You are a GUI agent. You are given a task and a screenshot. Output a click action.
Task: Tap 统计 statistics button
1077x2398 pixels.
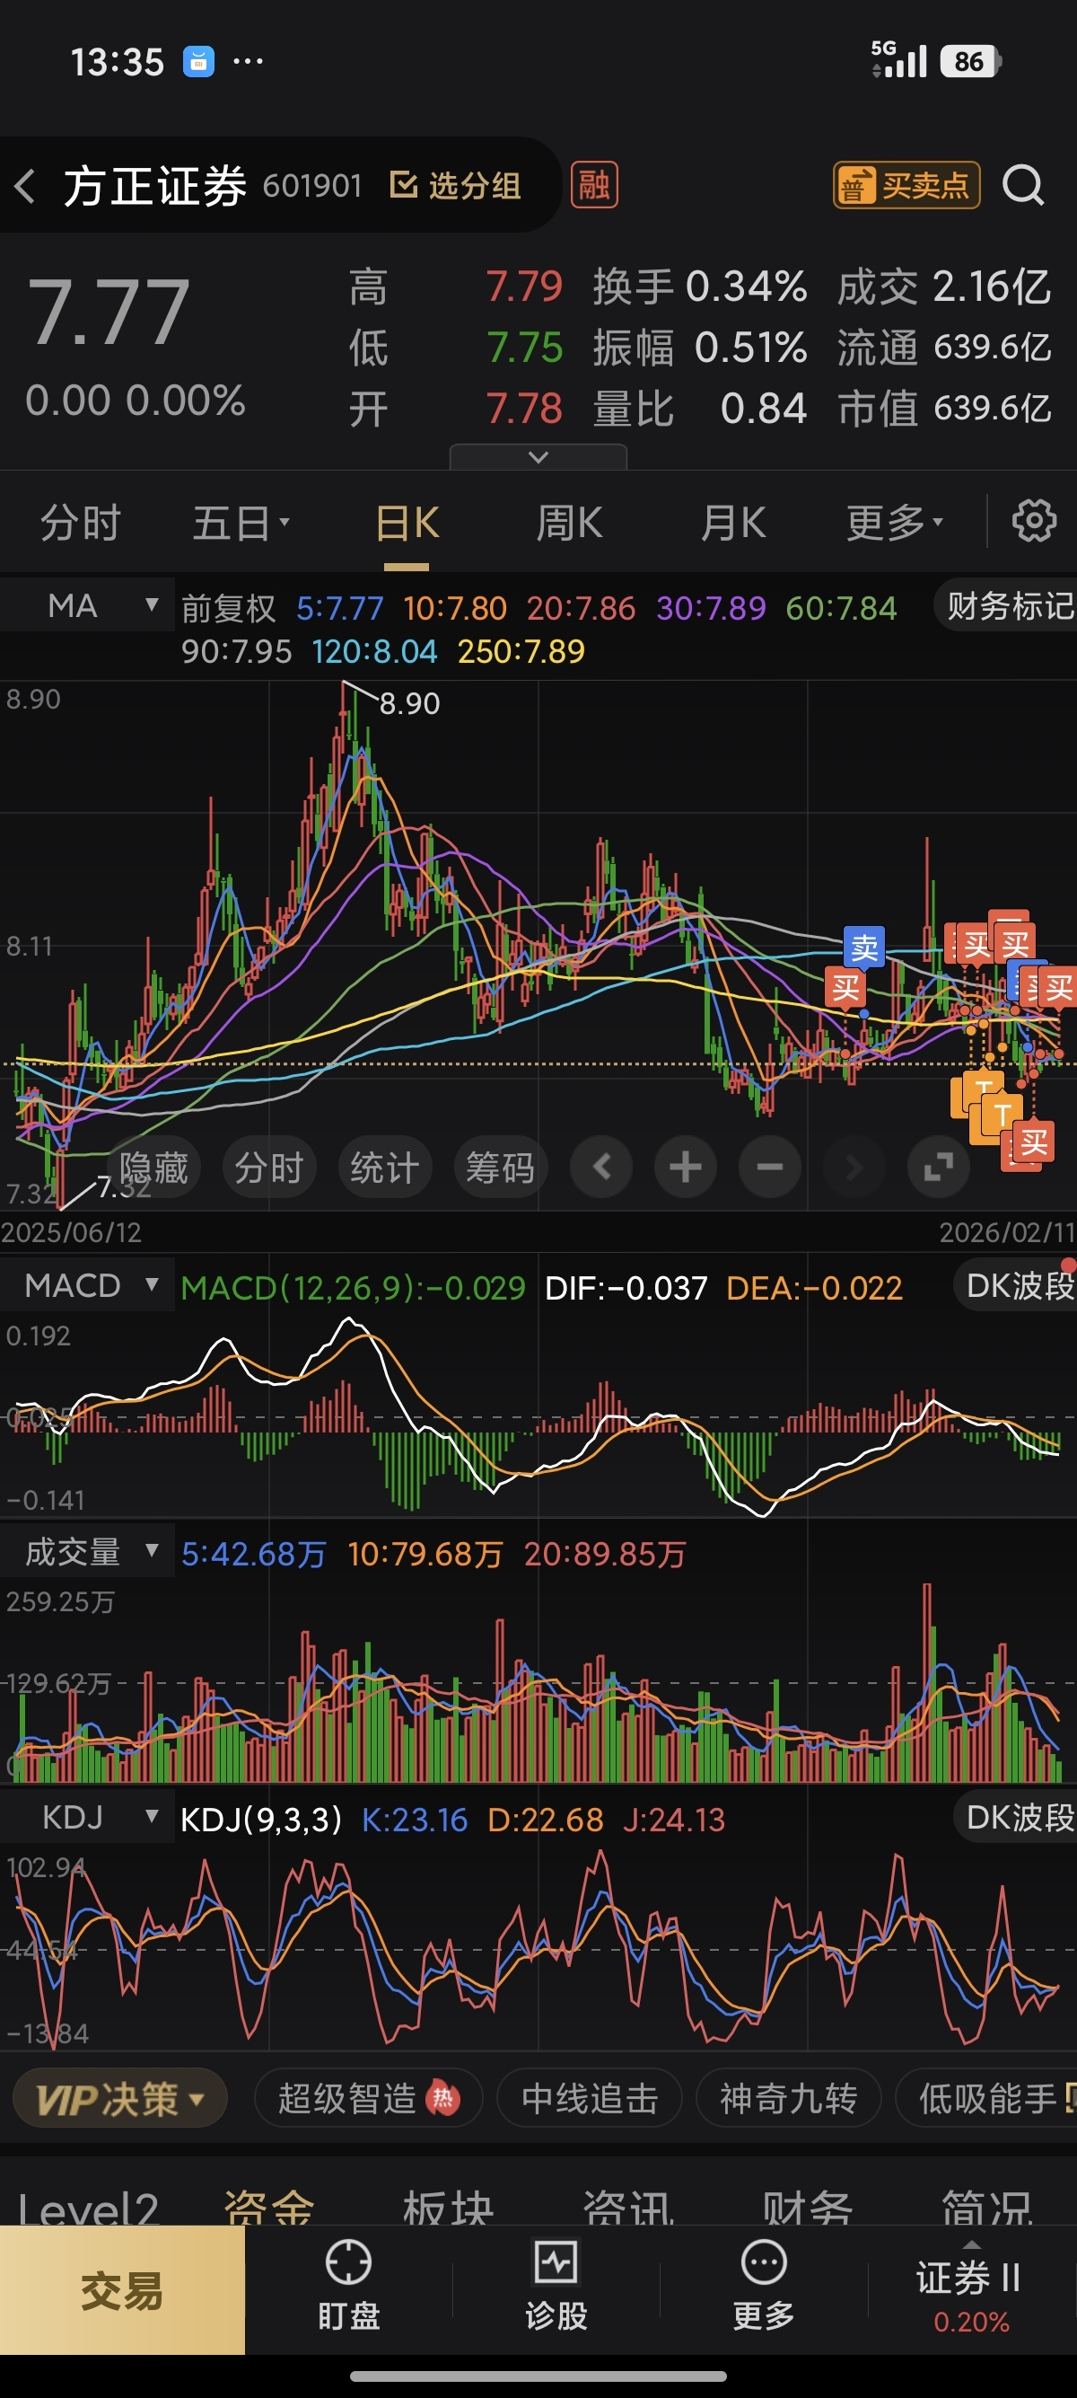385,1167
